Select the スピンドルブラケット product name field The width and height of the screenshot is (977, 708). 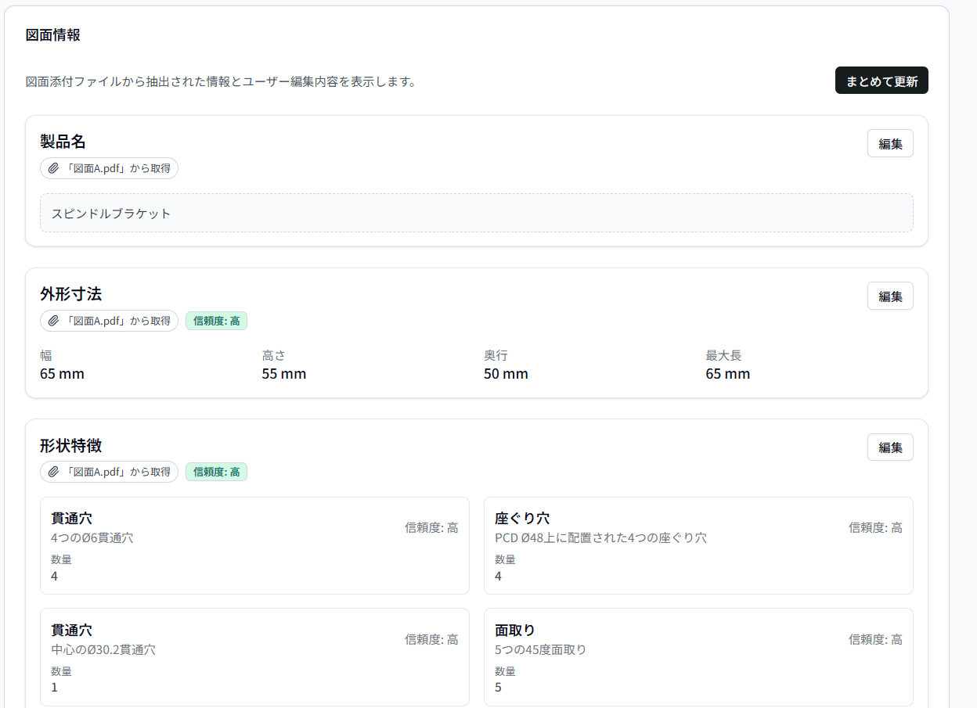pos(476,212)
